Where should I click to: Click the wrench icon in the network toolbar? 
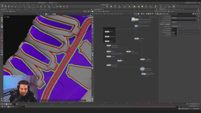pyautogui.click(x=135, y=14)
